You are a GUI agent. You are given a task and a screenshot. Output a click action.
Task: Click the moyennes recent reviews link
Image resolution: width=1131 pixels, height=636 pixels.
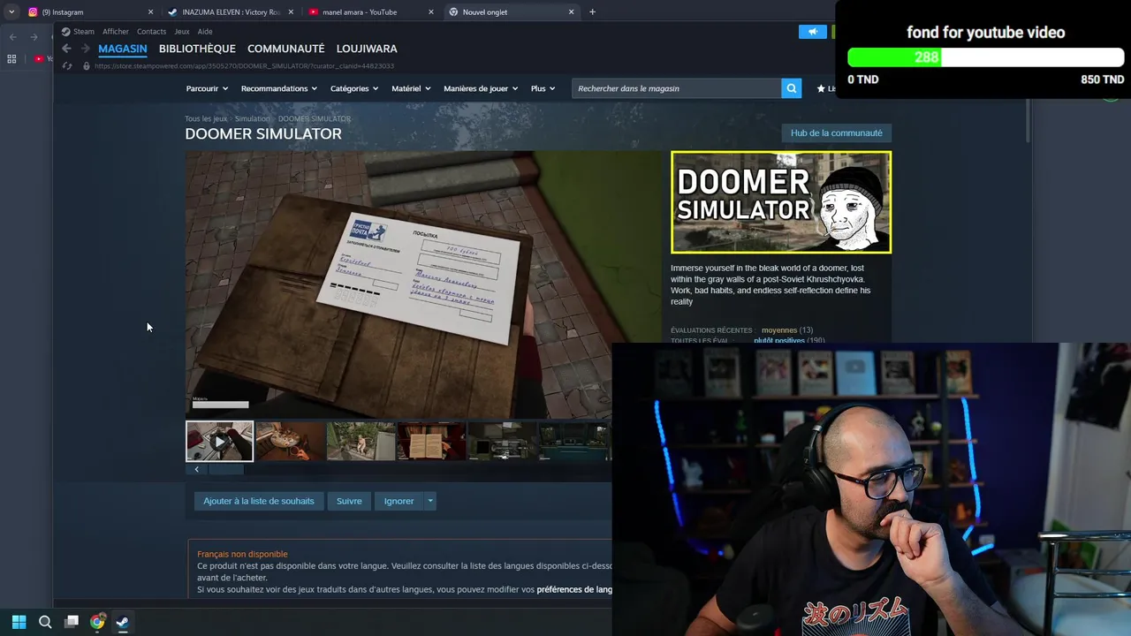[x=779, y=330]
